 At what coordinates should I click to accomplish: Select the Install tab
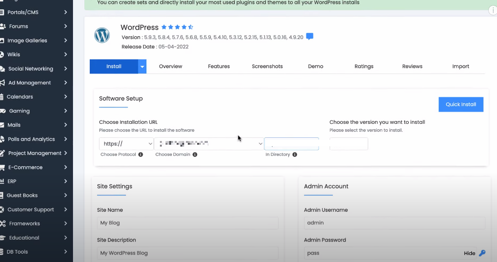[114, 67]
